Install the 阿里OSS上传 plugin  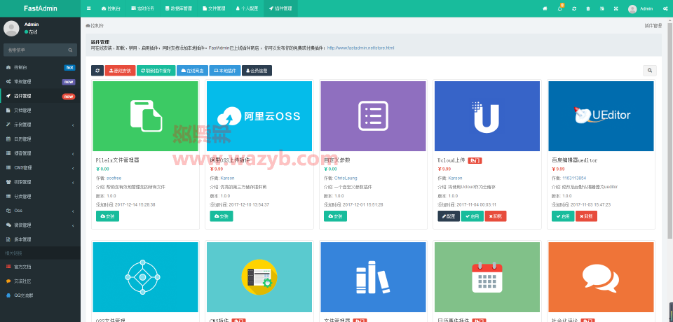(221, 216)
